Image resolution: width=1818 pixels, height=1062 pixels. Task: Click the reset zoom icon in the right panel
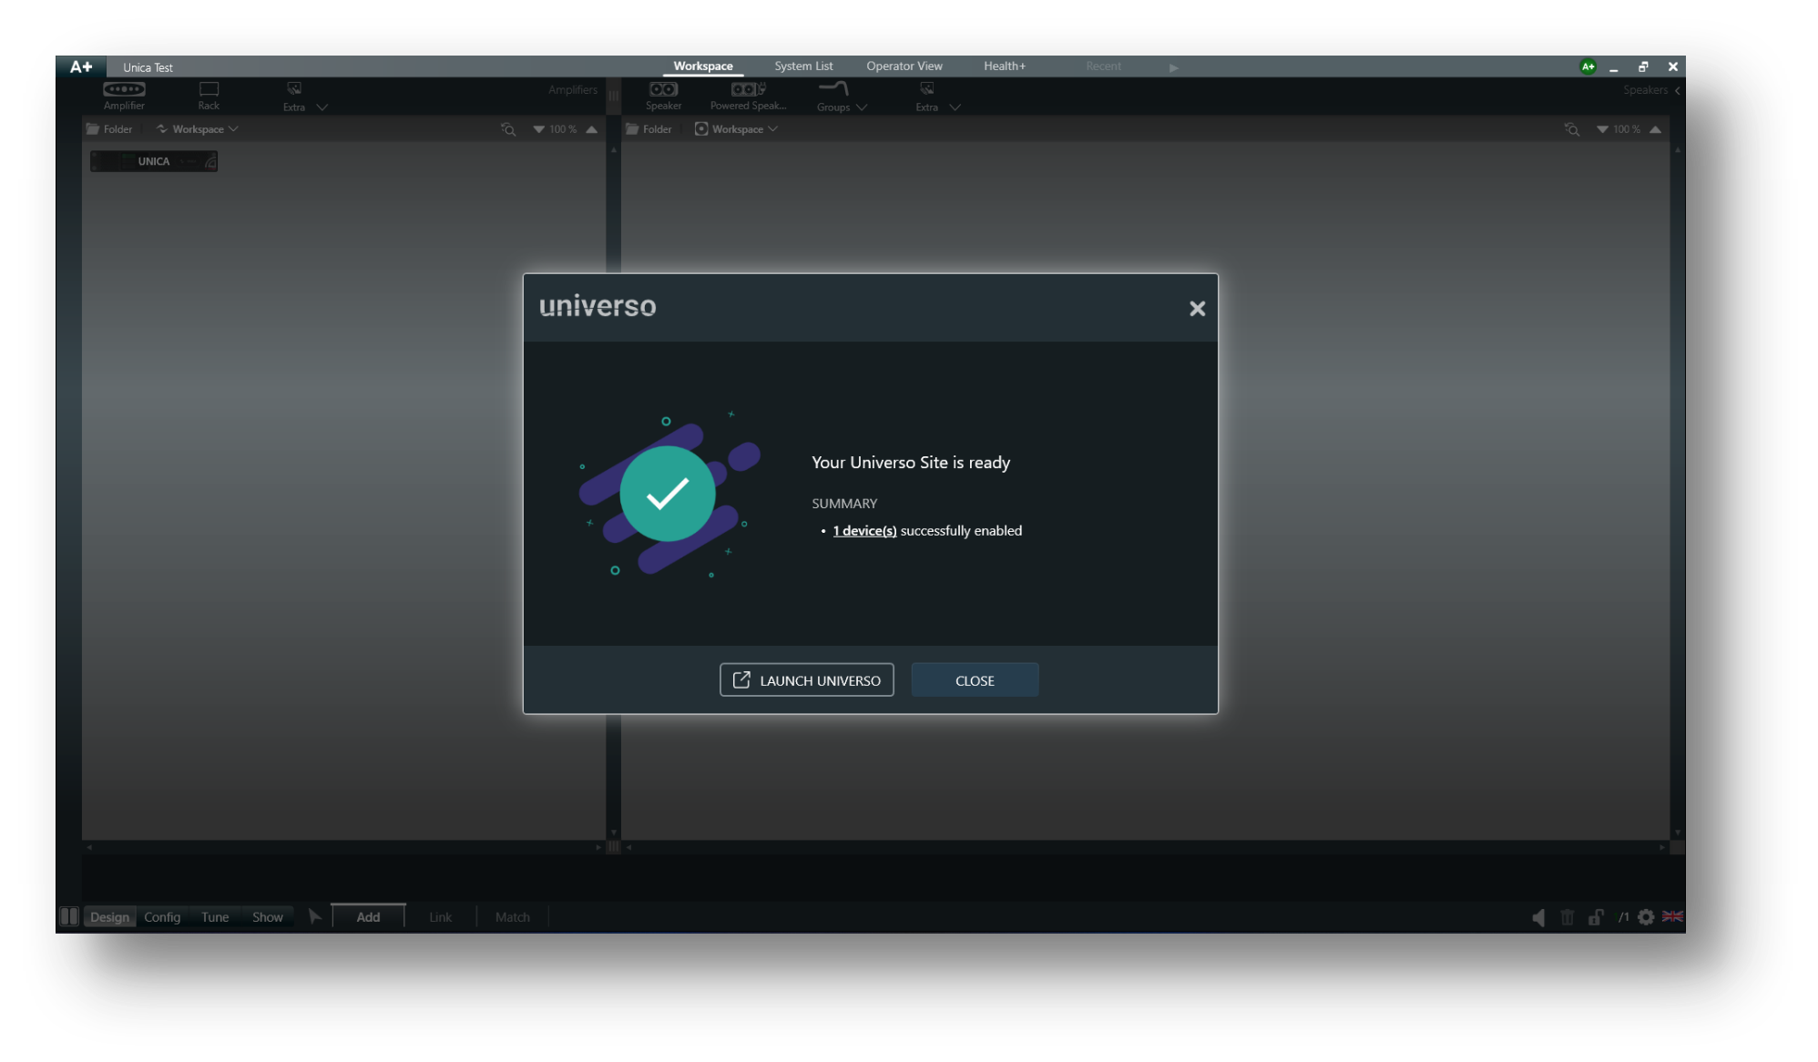(1572, 129)
